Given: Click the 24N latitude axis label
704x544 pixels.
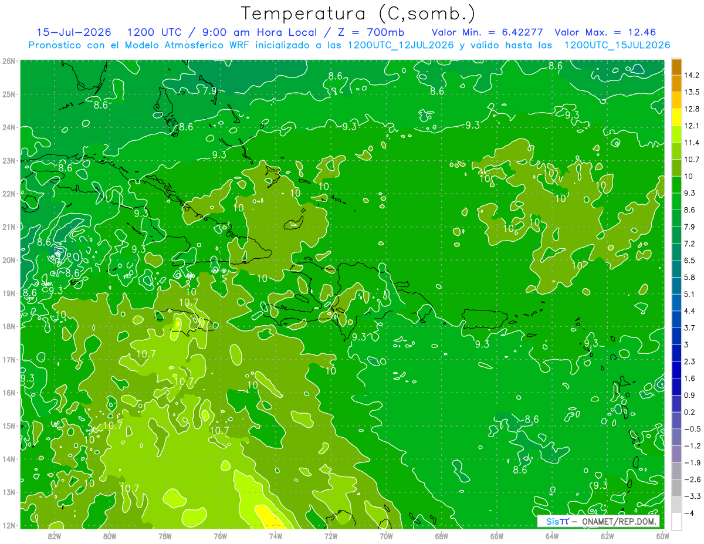Looking at the screenshot, I should pyautogui.click(x=9, y=127).
